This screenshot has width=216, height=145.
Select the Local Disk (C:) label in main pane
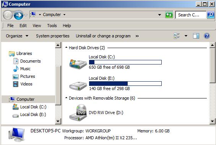tap(102, 57)
